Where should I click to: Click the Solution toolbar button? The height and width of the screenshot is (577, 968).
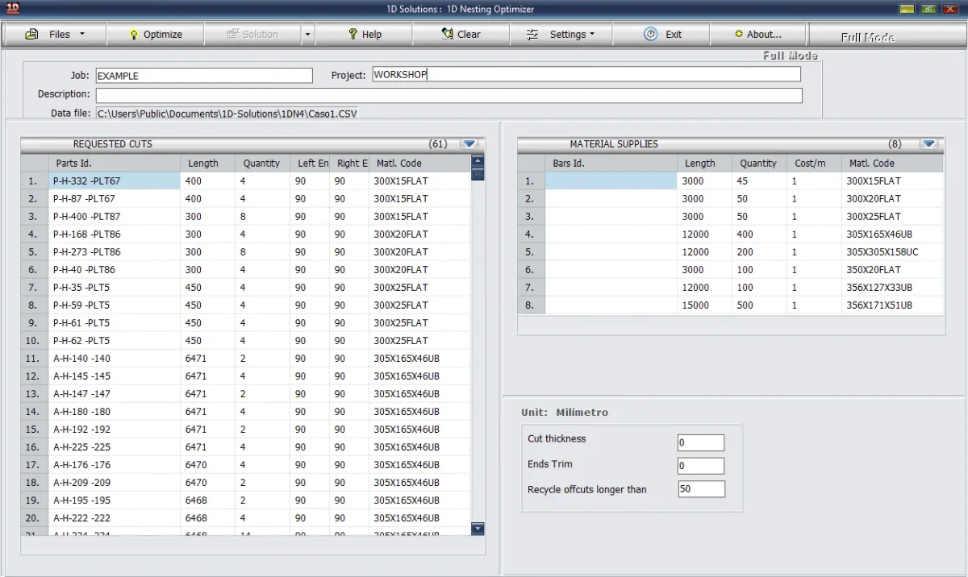(x=252, y=35)
